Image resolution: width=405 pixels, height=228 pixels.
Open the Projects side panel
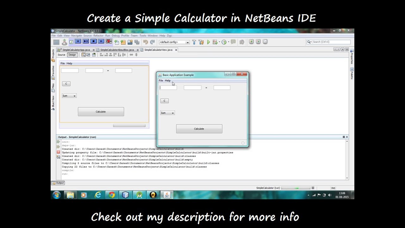(53, 55)
